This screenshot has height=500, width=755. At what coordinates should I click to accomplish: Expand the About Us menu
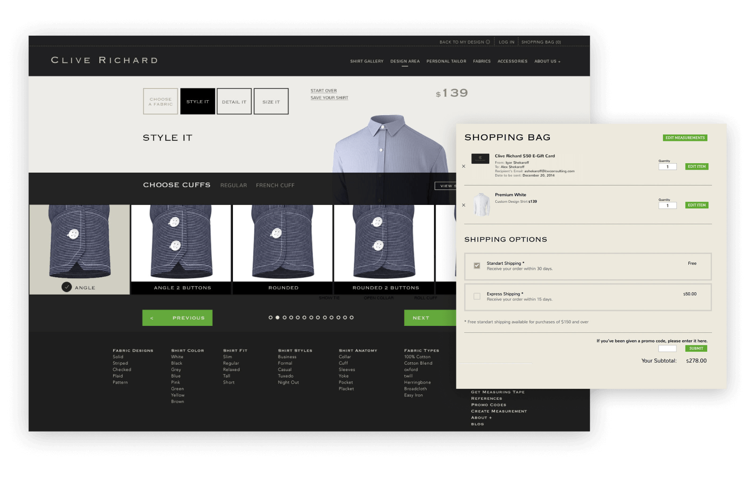547,61
